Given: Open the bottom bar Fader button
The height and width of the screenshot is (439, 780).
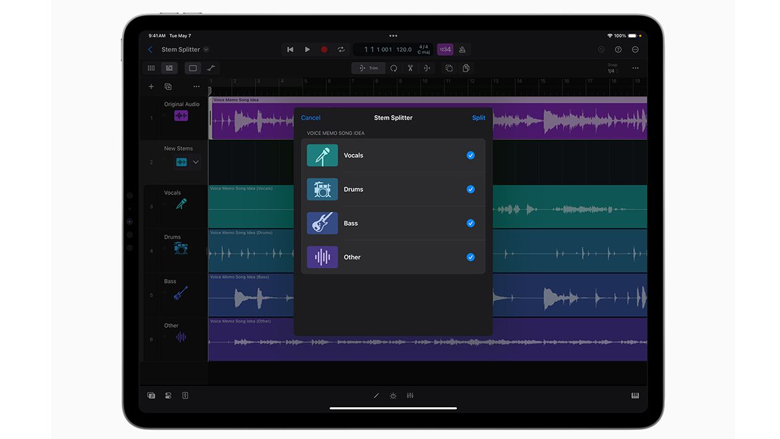Looking at the screenshot, I should click(185, 395).
